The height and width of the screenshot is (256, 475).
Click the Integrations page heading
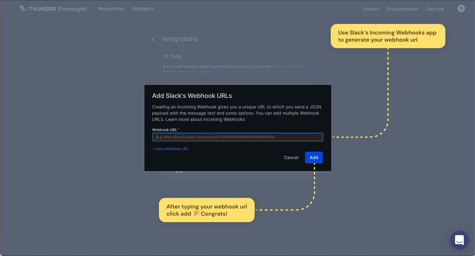click(x=180, y=39)
